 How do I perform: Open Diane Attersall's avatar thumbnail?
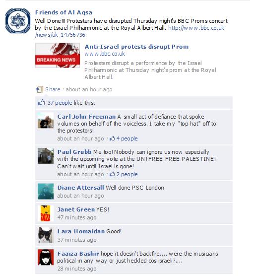[46, 191]
